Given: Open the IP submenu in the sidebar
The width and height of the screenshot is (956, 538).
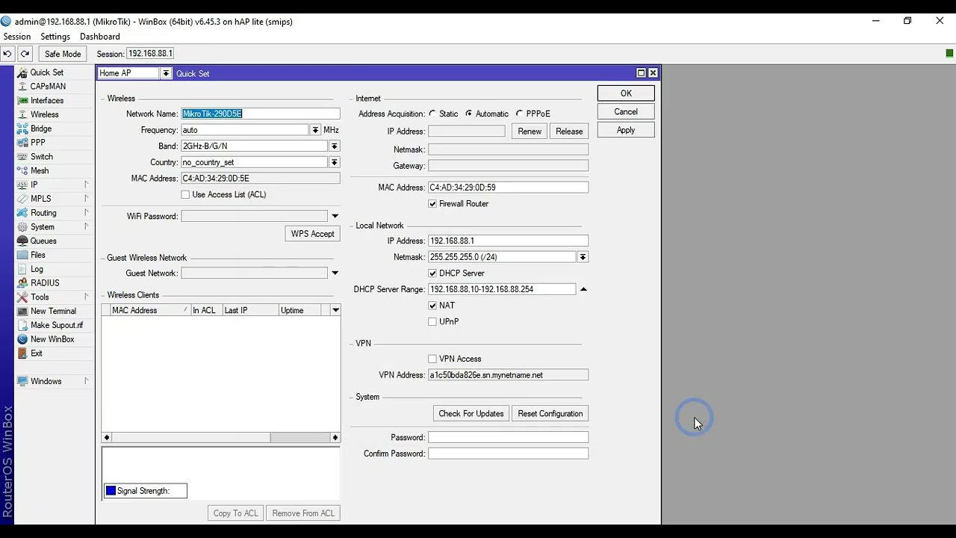Looking at the screenshot, I should click(34, 185).
